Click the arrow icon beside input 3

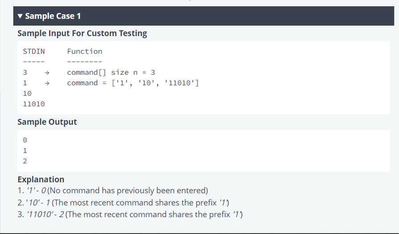47,73
